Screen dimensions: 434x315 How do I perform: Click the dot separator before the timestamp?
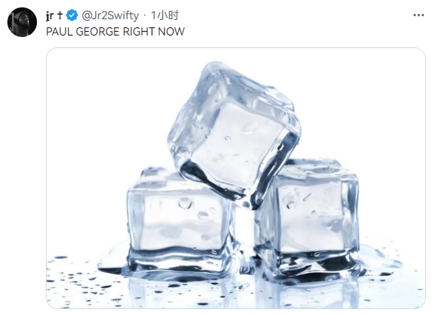[x=145, y=16]
